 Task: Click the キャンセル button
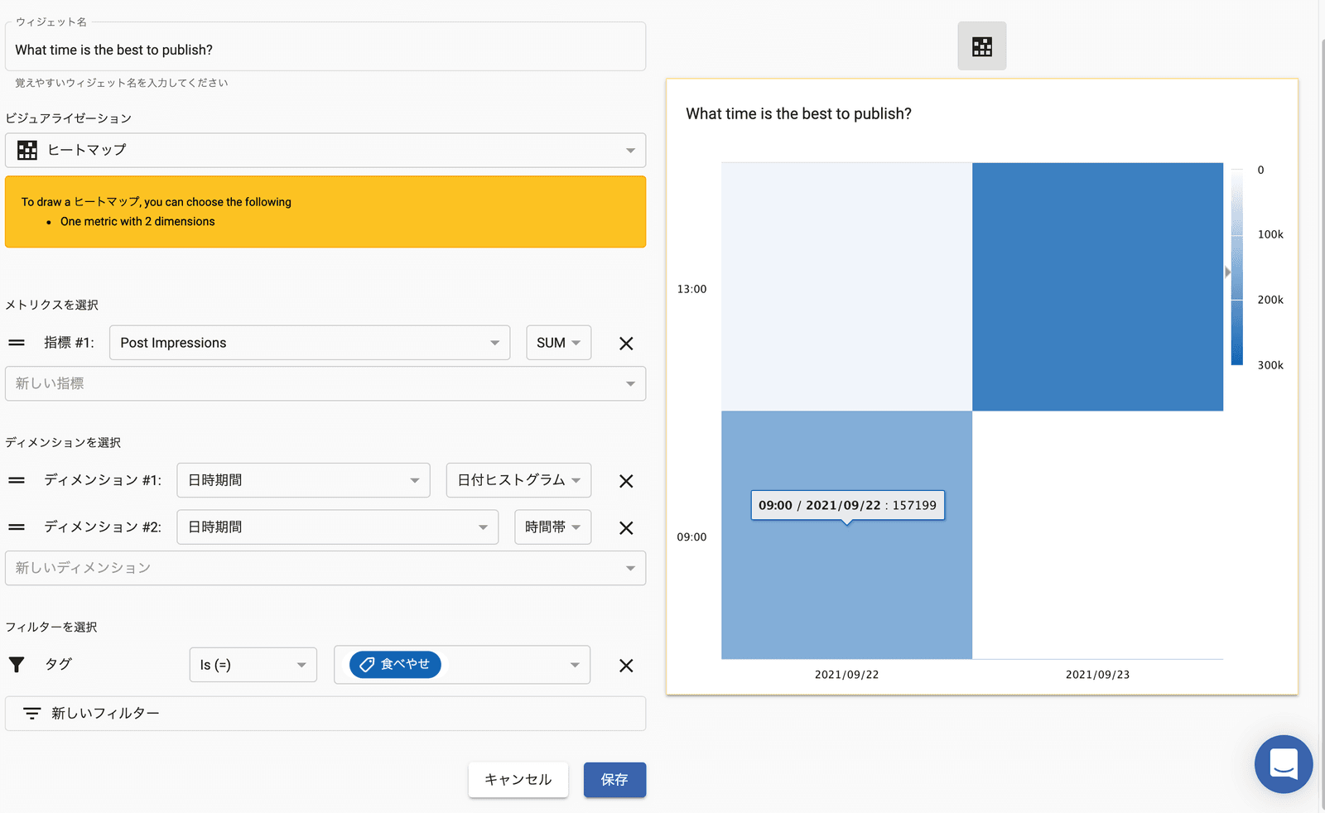pyautogui.click(x=518, y=780)
